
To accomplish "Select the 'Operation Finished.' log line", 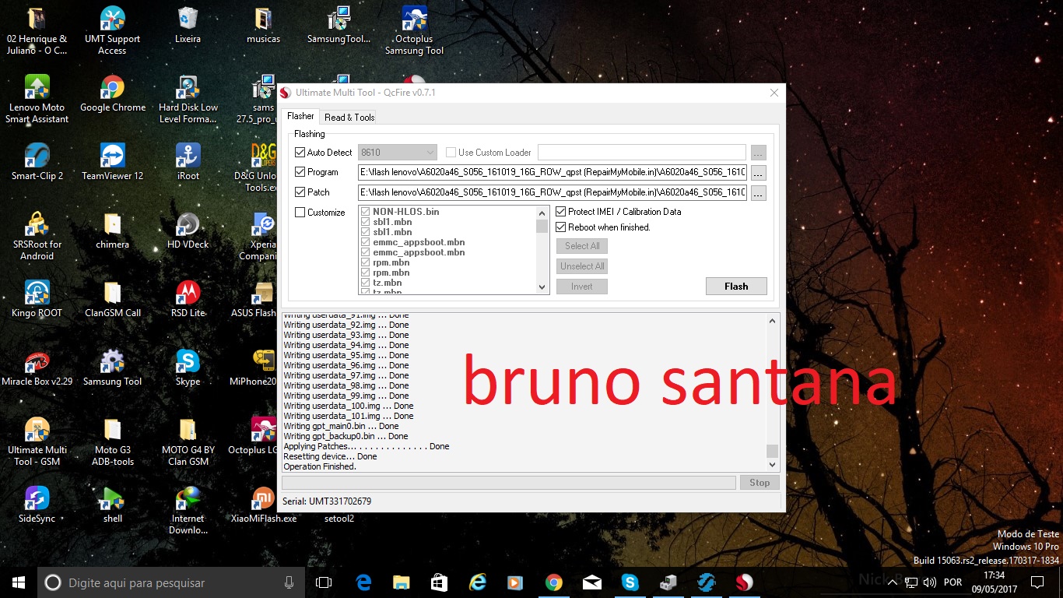I will [x=320, y=466].
